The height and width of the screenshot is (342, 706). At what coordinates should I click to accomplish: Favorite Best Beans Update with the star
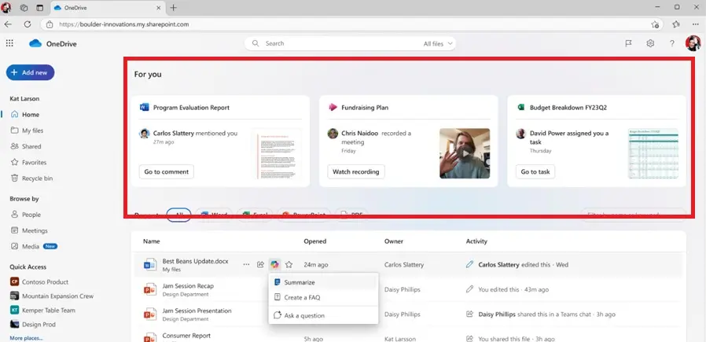click(x=289, y=265)
